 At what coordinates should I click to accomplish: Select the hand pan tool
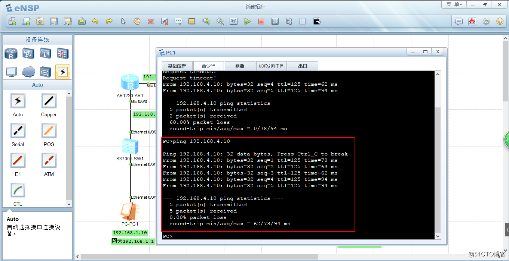[x=137, y=21]
